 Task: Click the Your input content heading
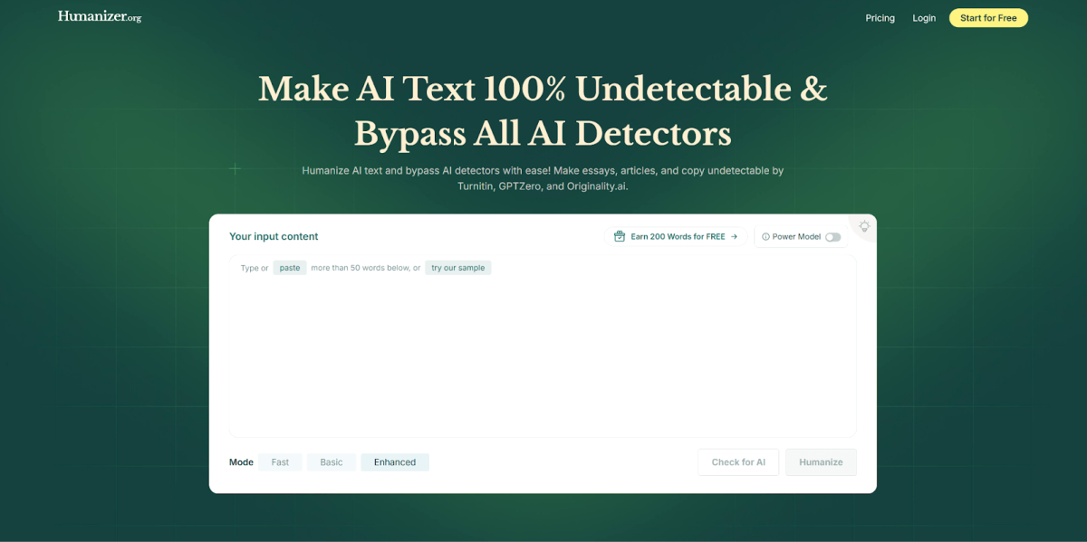click(x=274, y=236)
